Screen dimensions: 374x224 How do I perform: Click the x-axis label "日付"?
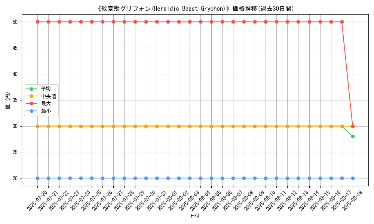[195, 216]
